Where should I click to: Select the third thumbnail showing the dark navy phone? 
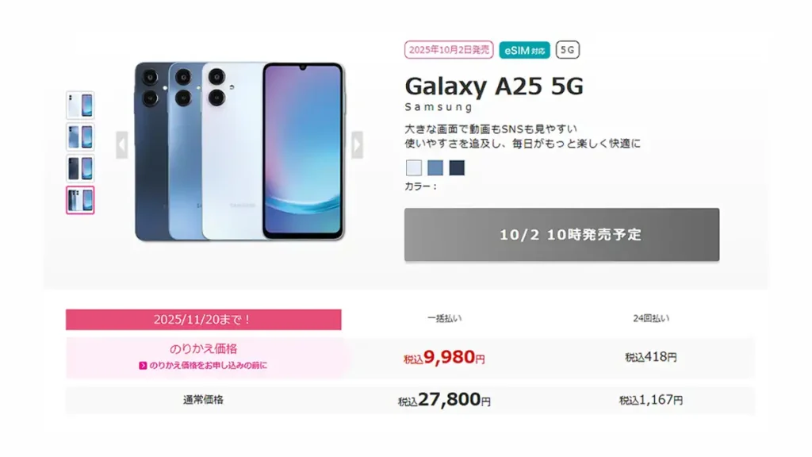[80, 168]
